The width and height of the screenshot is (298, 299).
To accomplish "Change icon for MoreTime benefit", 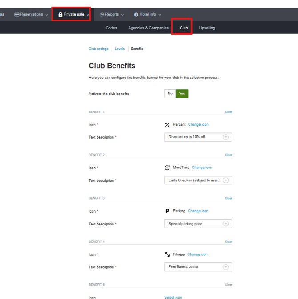I will point(202,168).
